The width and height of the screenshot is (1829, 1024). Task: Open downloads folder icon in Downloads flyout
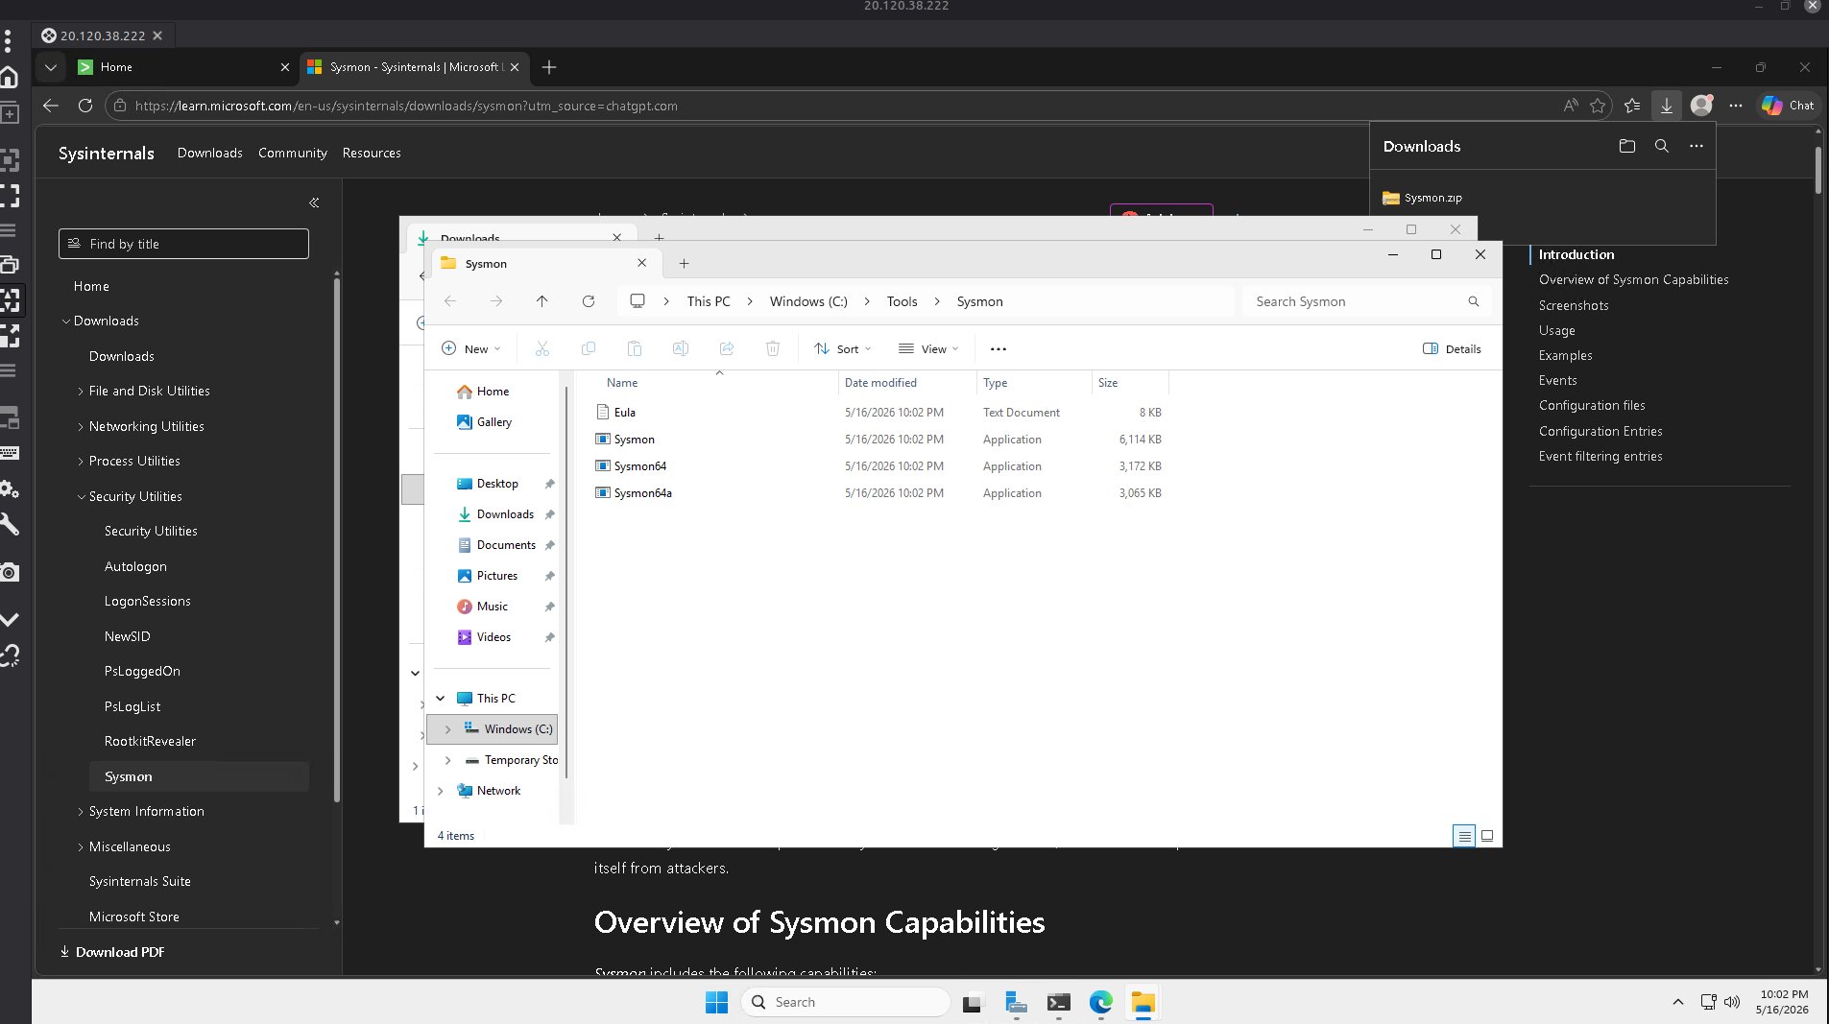click(x=1627, y=146)
